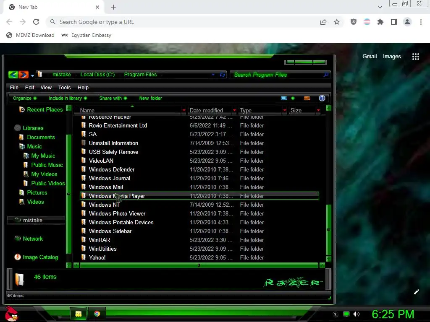Open the Date modified column filter arrow
The image size is (430, 322).
tap(234, 110)
